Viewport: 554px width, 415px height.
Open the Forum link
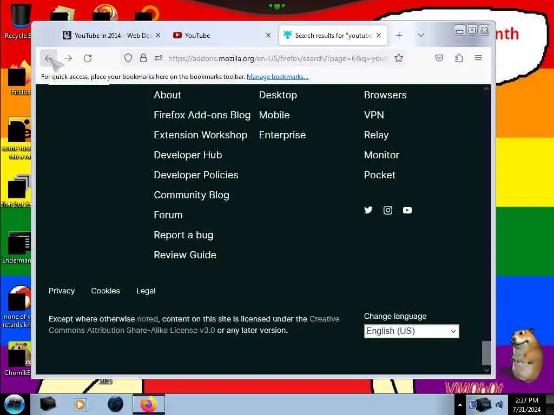click(x=168, y=215)
